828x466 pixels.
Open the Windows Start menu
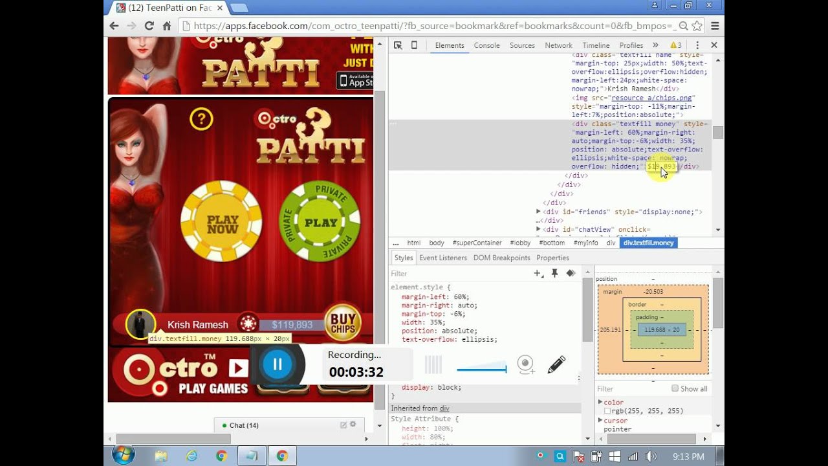tap(123, 456)
